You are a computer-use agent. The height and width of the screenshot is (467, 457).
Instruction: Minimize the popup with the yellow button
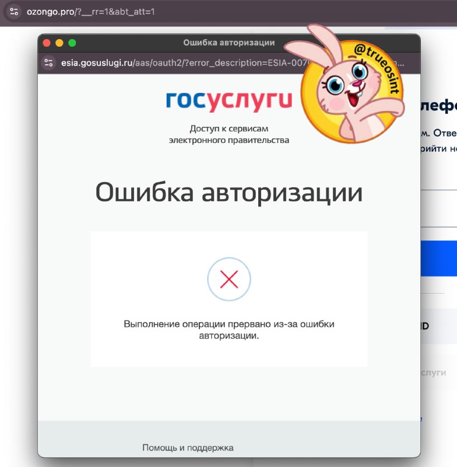(59, 43)
